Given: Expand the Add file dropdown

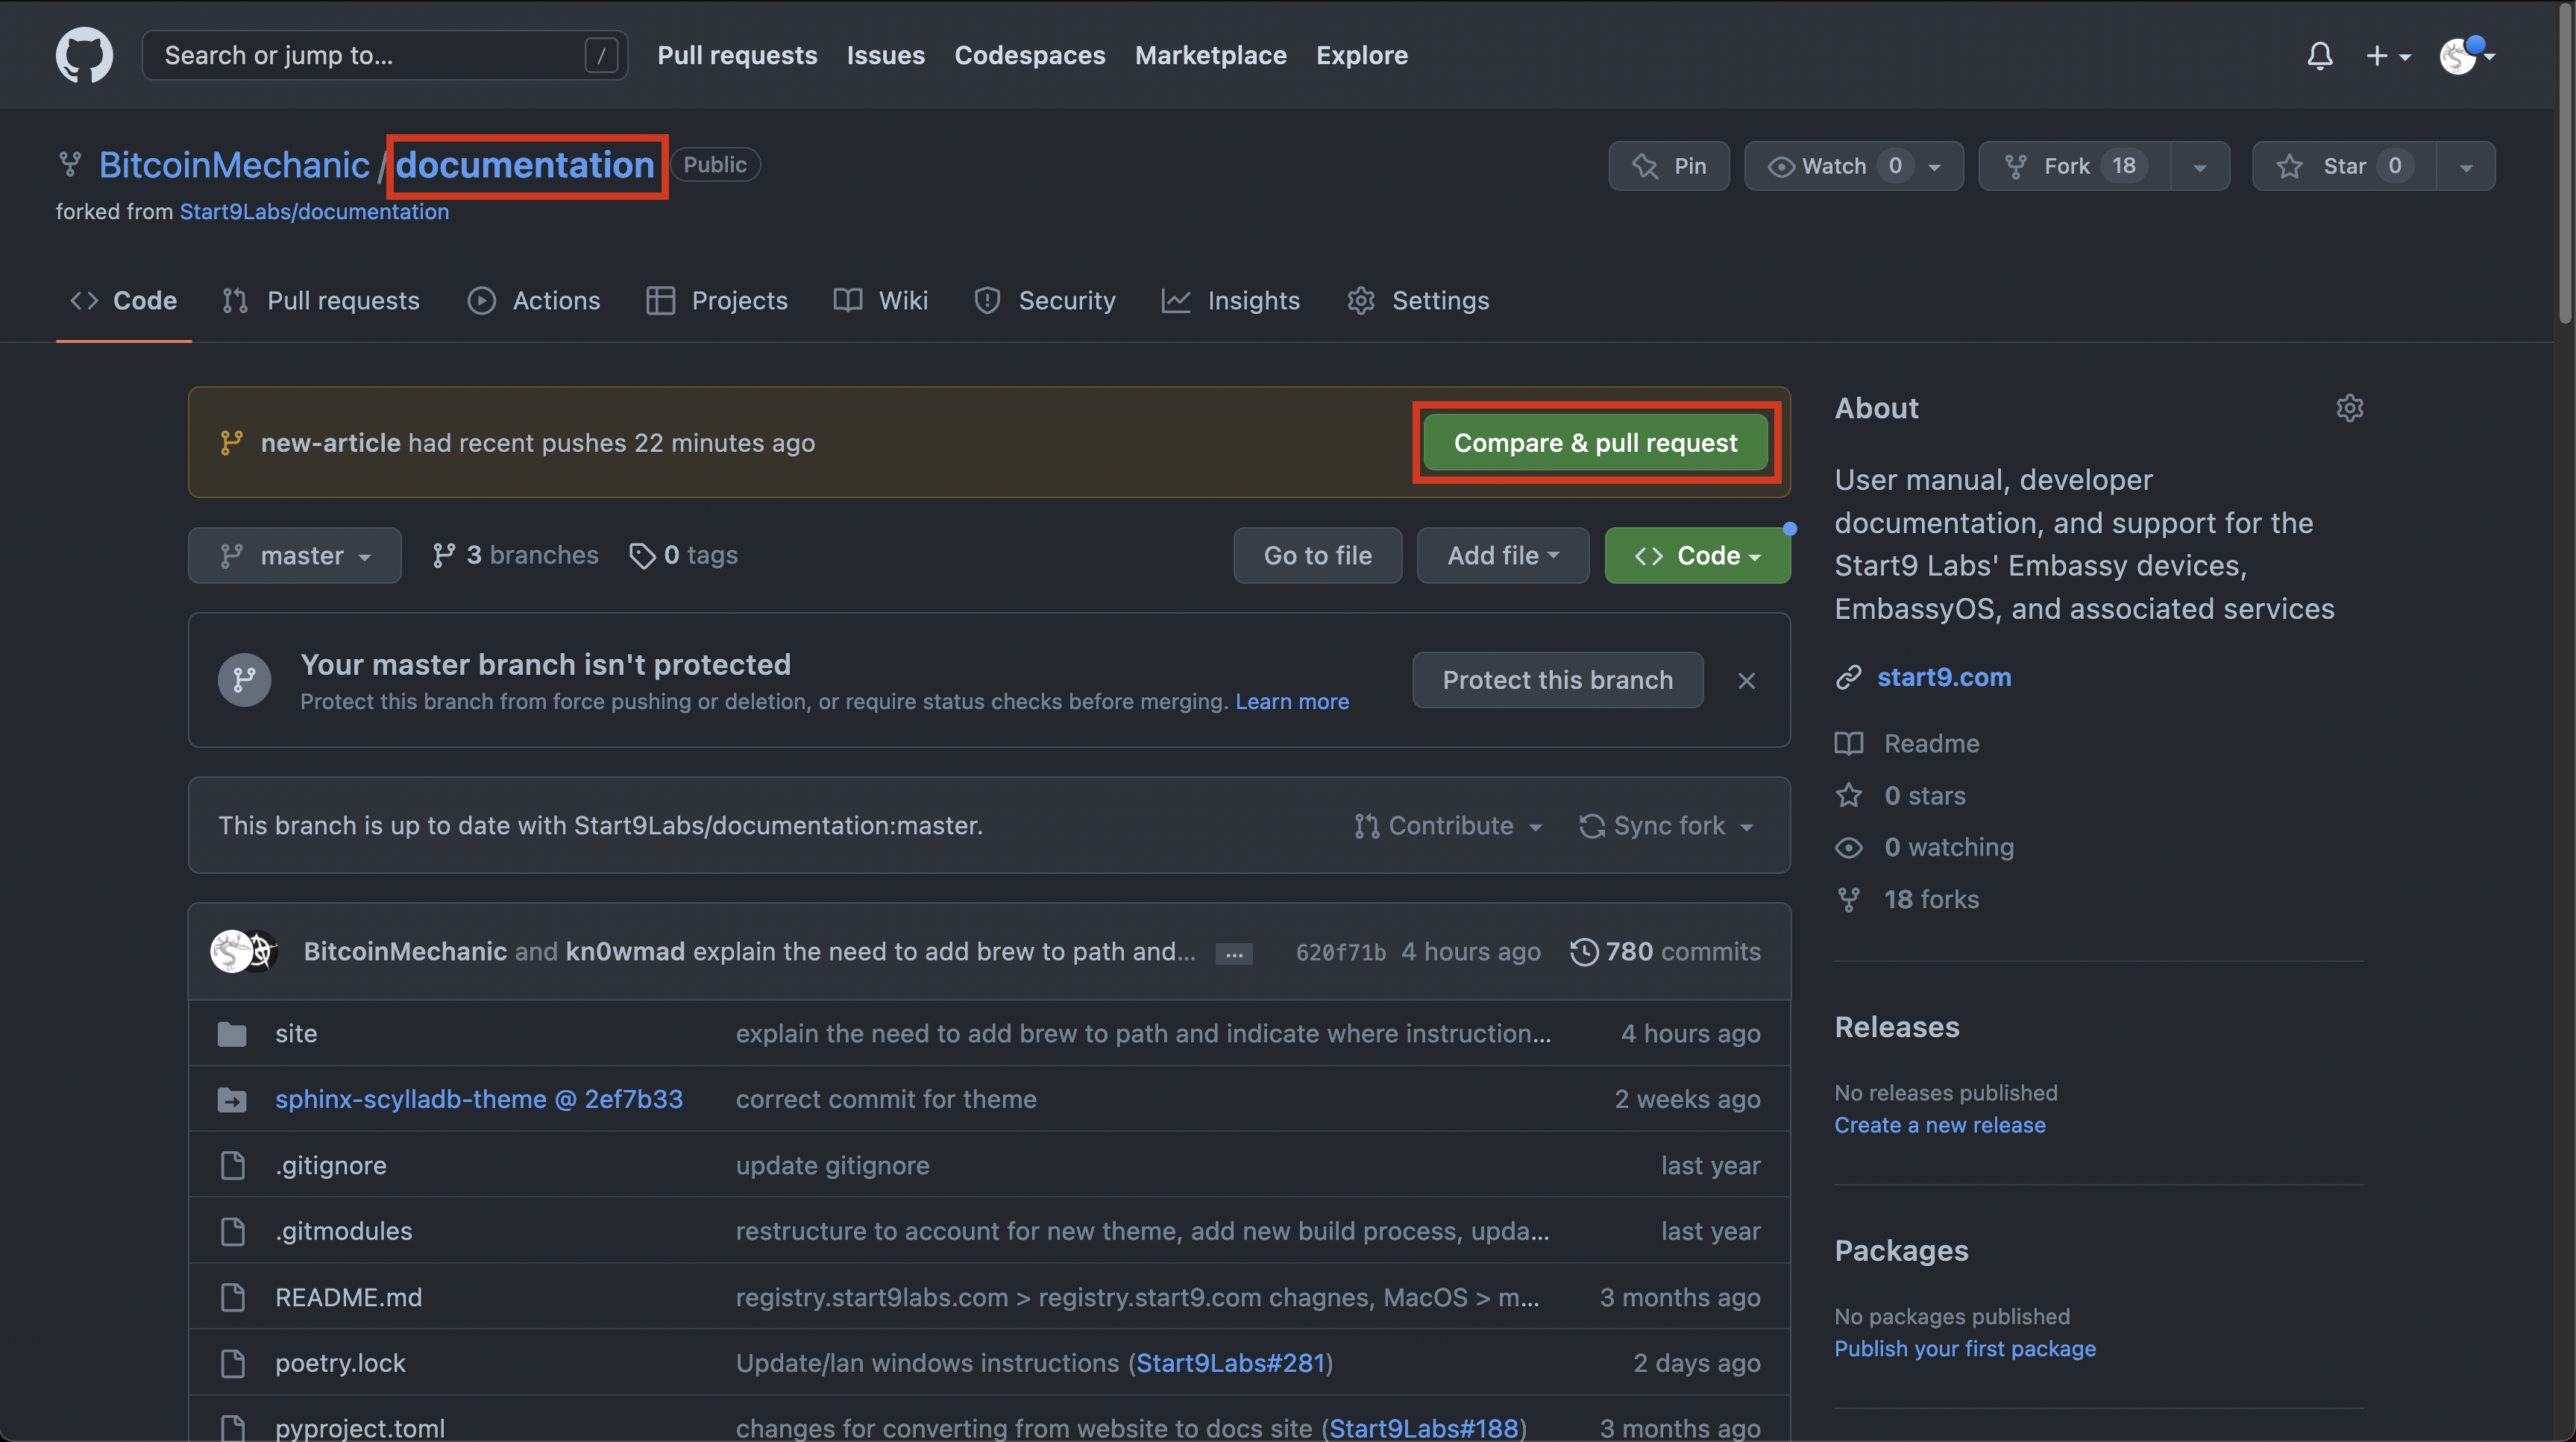Looking at the screenshot, I should (1502, 555).
